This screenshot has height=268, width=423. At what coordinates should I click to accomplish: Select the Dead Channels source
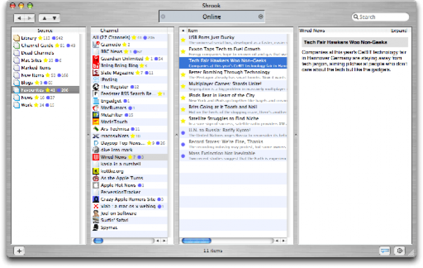(46, 53)
